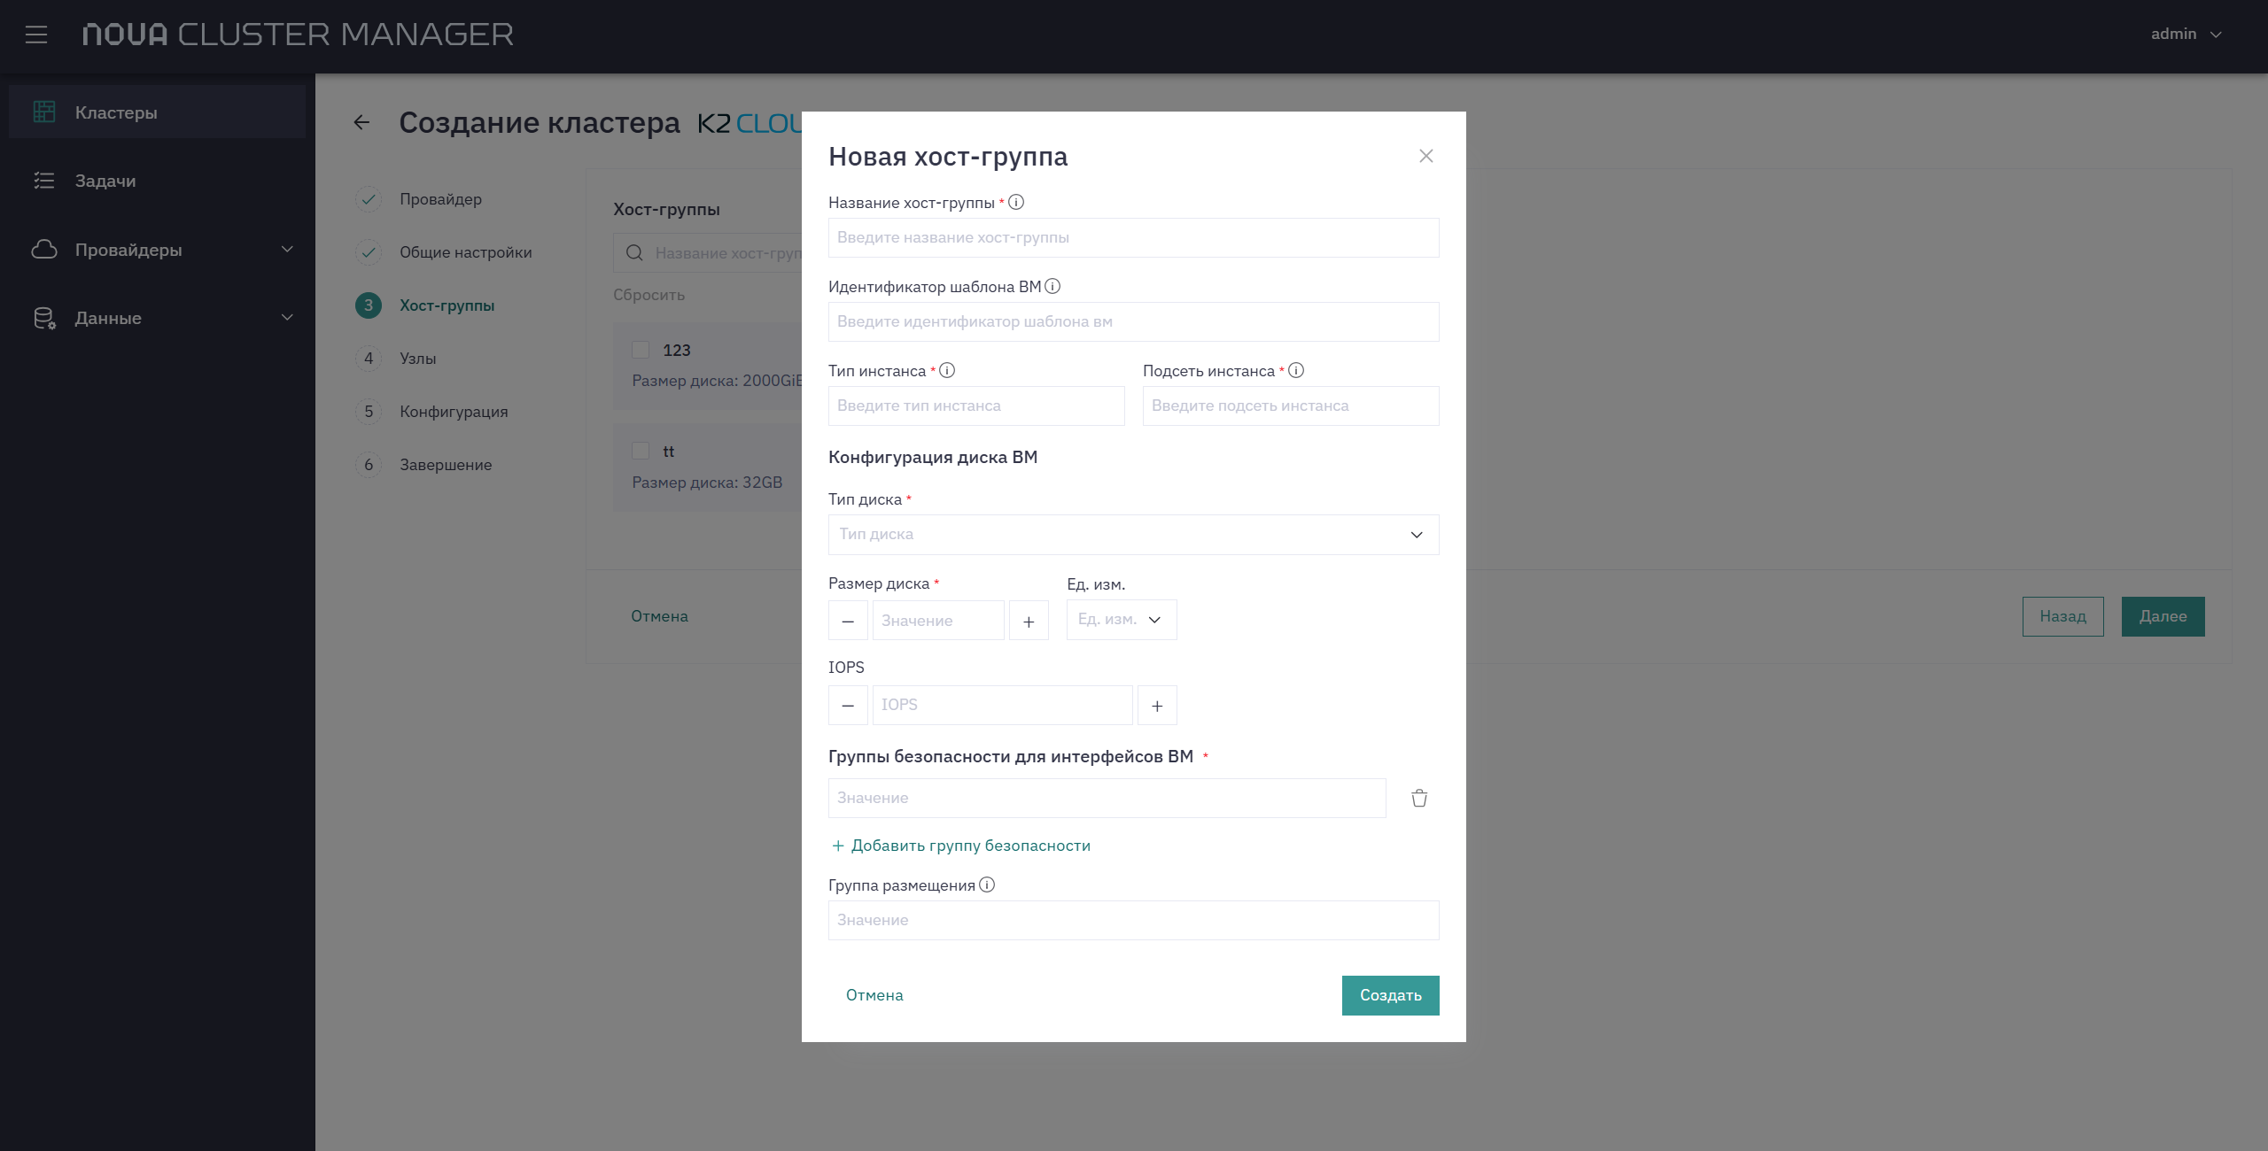The width and height of the screenshot is (2268, 1151).
Task: Expand the Данные sidebar section
Action: tap(287, 318)
